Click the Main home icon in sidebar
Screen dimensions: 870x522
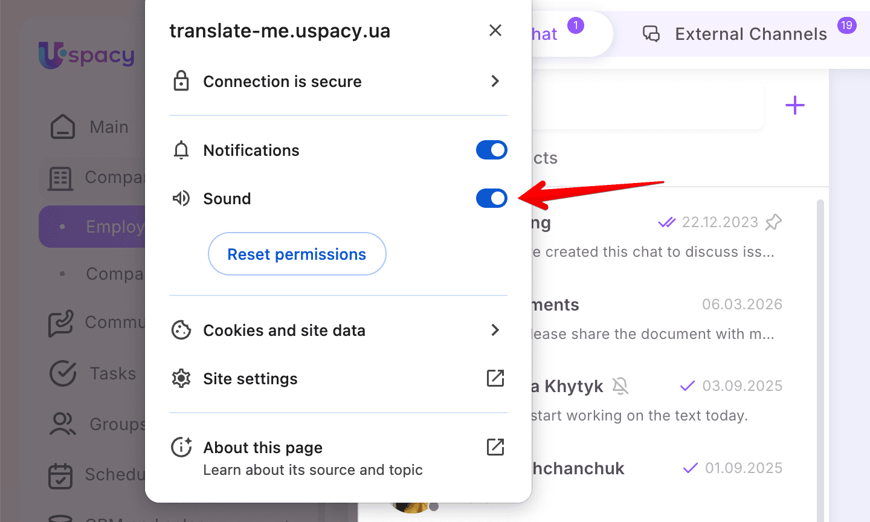[x=63, y=127]
